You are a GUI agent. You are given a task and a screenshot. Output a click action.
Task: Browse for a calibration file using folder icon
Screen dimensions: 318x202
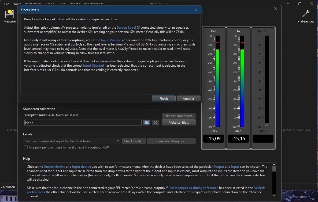point(146,123)
